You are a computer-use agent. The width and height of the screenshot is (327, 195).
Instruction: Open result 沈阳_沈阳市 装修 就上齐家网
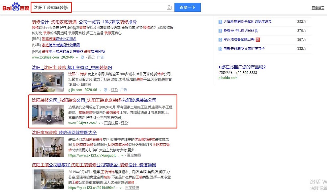click(x=72, y=67)
